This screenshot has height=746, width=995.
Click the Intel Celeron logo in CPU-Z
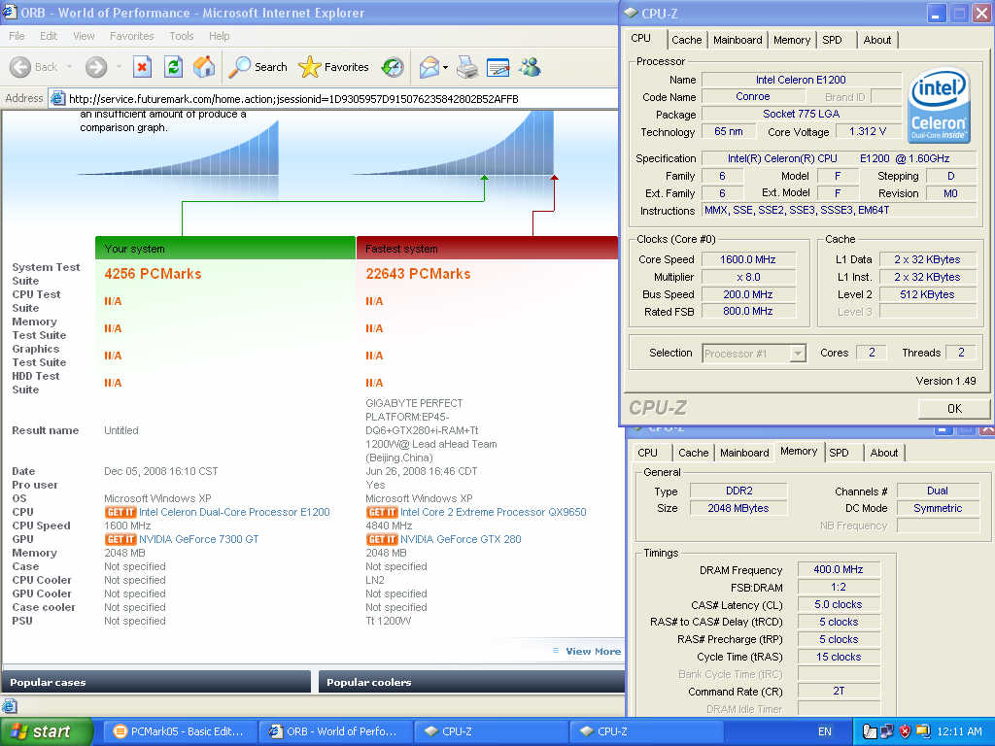click(939, 105)
